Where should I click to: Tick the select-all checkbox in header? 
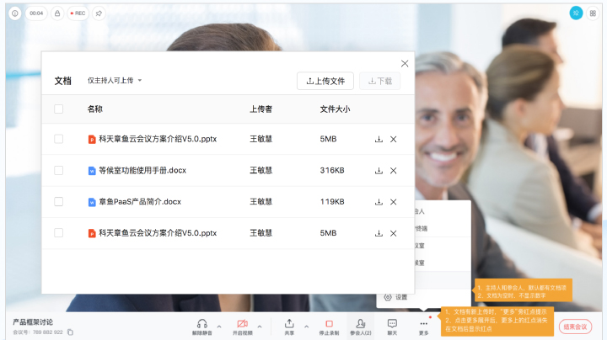click(58, 109)
